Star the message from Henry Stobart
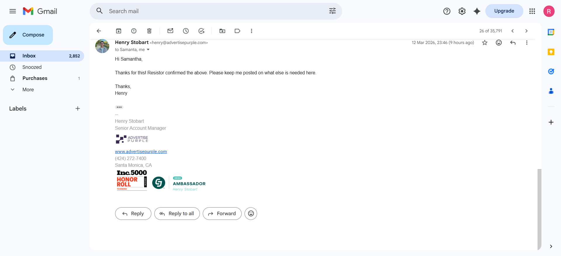This screenshot has width=561, height=256. 485,43
